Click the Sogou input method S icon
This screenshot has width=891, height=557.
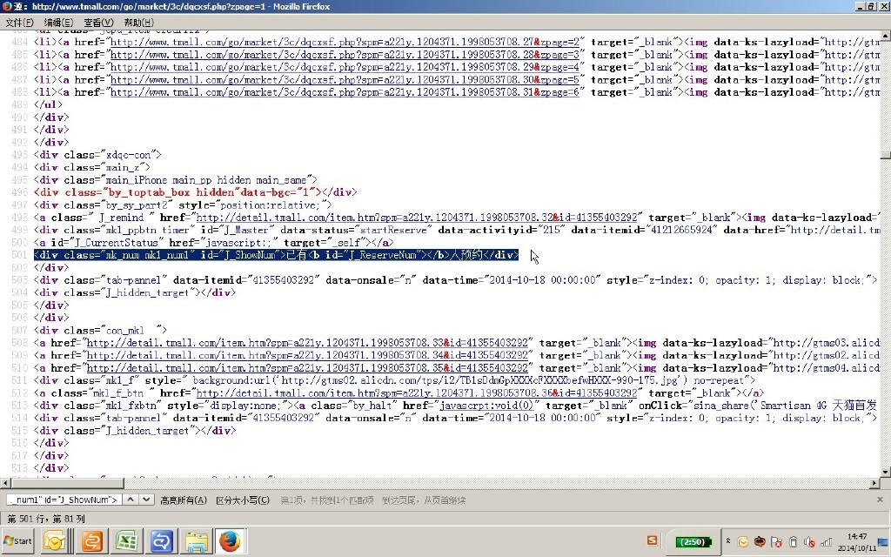click(653, 541)
